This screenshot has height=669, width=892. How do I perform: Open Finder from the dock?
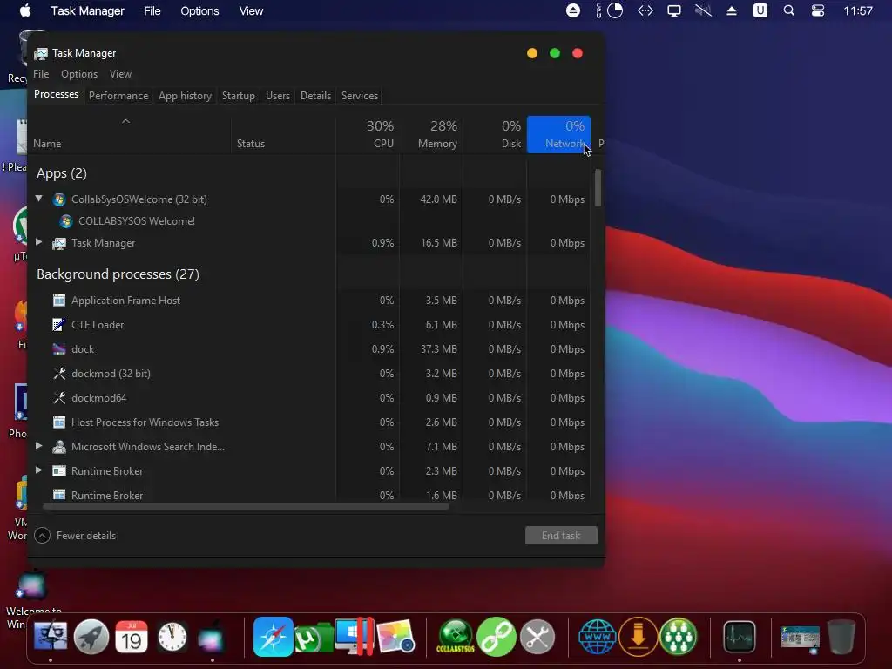click(51, 637)
